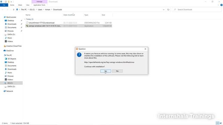Open the antivirus FAQ link in dialog
The image size is (223, 125).
click(109, 62)
